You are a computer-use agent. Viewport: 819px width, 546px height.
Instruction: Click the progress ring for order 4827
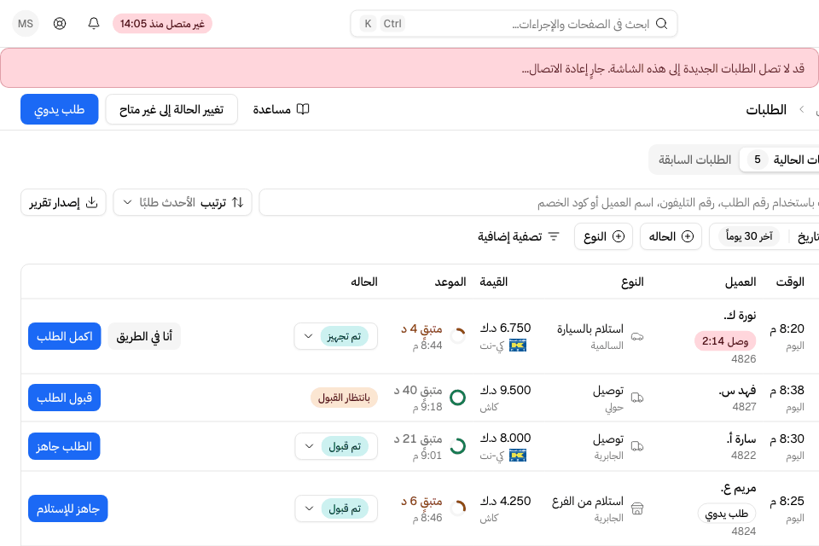click(457, 398)
